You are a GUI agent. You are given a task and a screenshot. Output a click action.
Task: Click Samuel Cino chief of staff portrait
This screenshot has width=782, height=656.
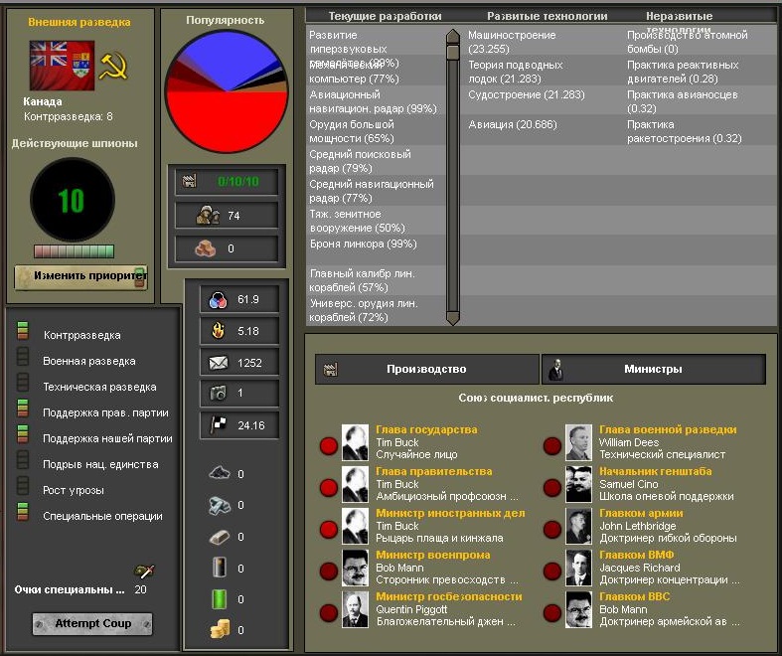578,484
